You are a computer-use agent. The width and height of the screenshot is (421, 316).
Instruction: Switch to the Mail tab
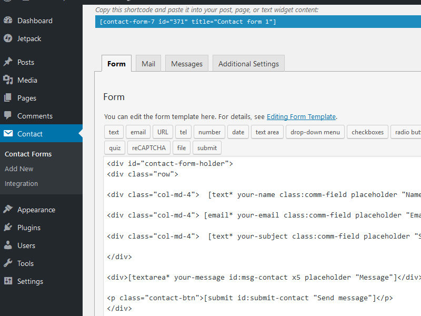point(148,64)
